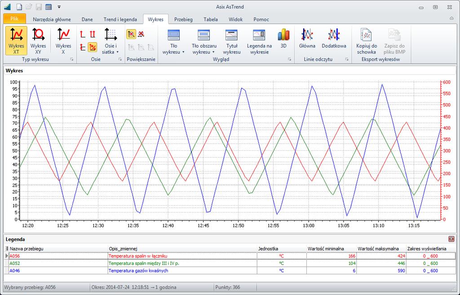Open the Pomoc tab
This screenshot has height=295, width=460.
click(261, 19)
